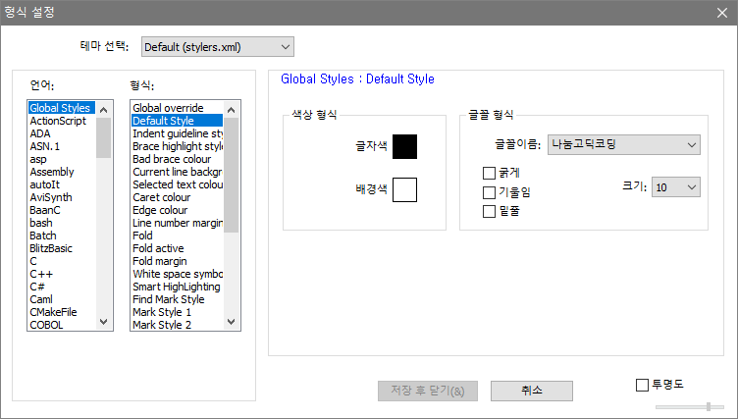The image size is (738, 419).
Task: Select Global Styles in language list
Action: click(62, 108)
